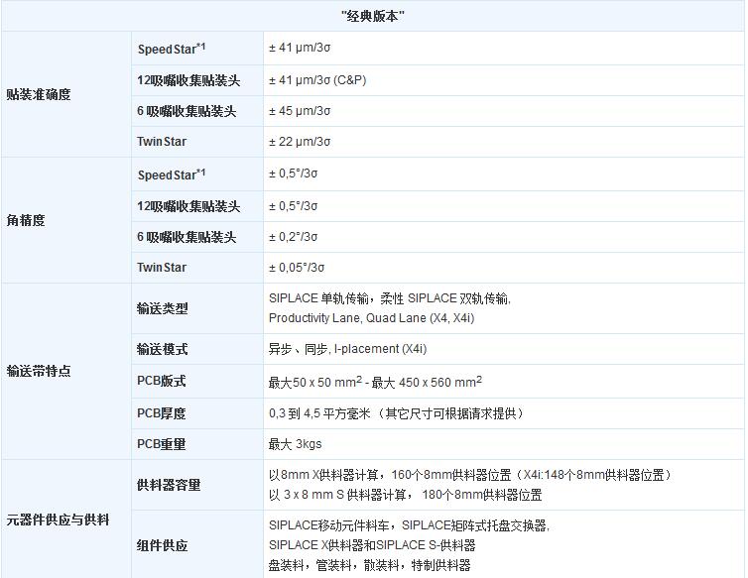
Task: Select the ± 45 μm/3σ accuracy value
Action: [300, 111]
